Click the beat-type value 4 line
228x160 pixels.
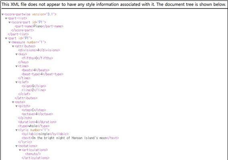pos(43,74)
